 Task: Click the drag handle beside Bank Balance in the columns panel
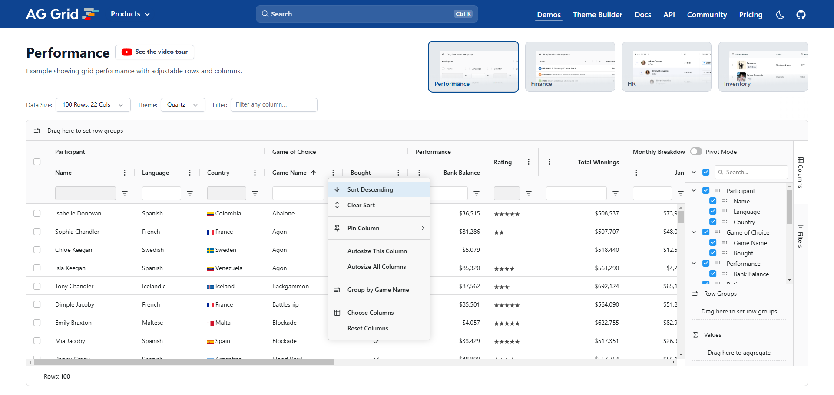point(725,274)
